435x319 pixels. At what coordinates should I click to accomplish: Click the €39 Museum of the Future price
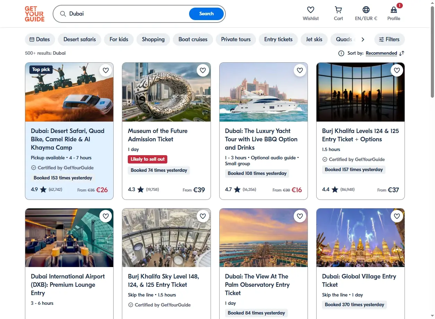point(199,190)
